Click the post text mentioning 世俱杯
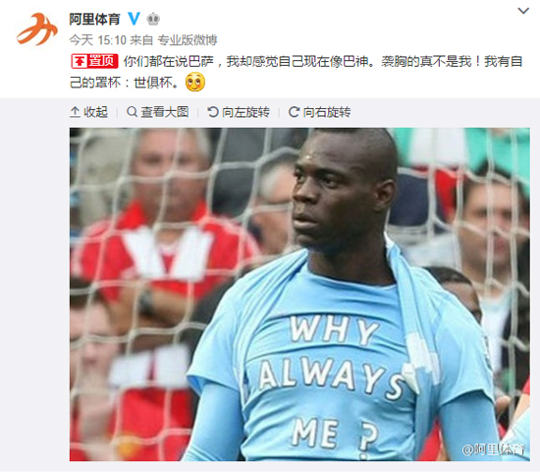 pyautogui.click(x=297, y=72)
